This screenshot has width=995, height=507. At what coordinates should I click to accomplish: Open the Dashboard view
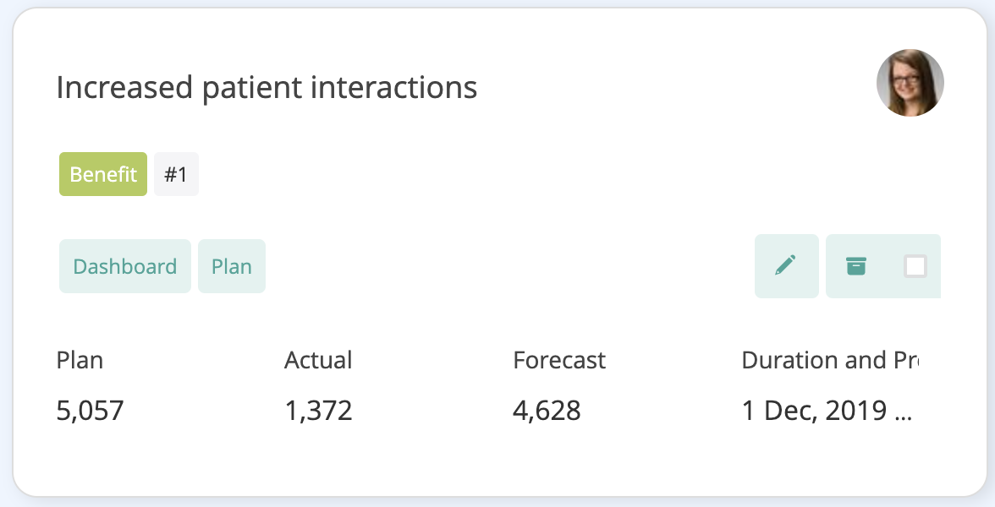click(x=125, y=266)
